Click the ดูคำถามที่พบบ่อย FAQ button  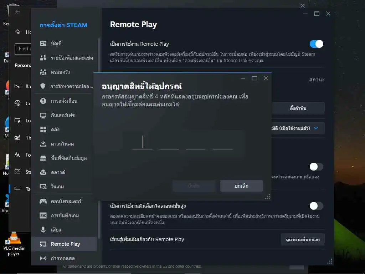point(303,239)
